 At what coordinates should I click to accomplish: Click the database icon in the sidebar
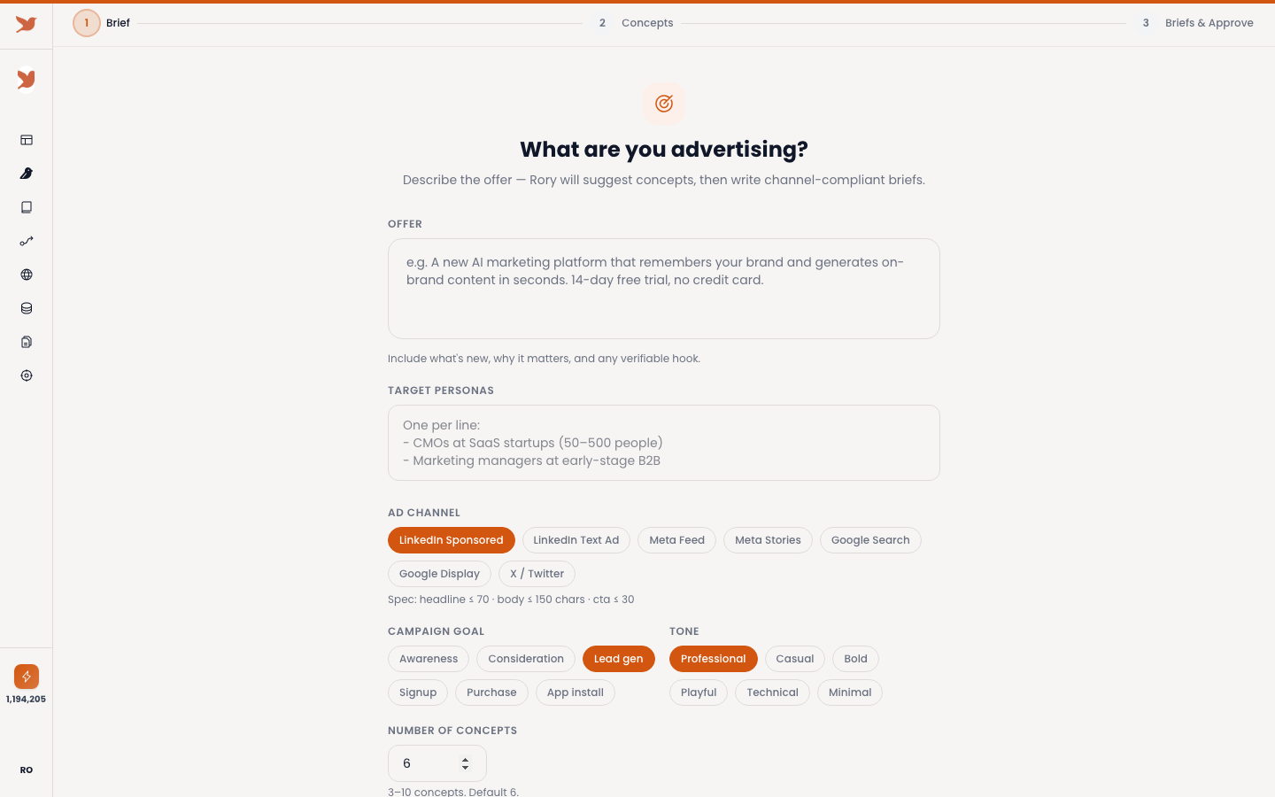pyautogui.click(x=26, y=308)
